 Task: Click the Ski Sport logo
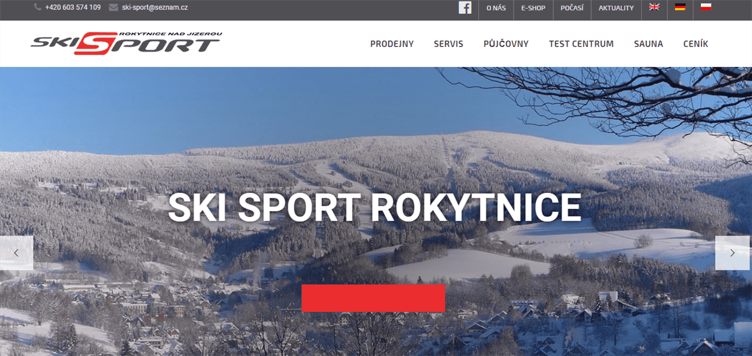(x=126, y=43)
